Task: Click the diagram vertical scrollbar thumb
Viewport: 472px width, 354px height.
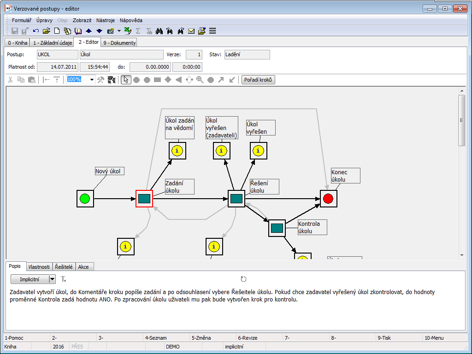Action: [461, 121]
